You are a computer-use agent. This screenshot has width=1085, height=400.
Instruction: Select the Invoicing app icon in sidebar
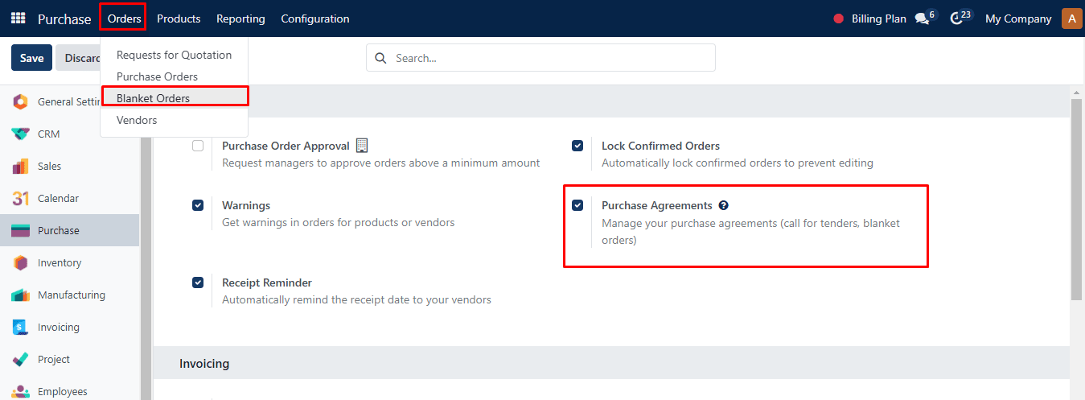point(21,327)
